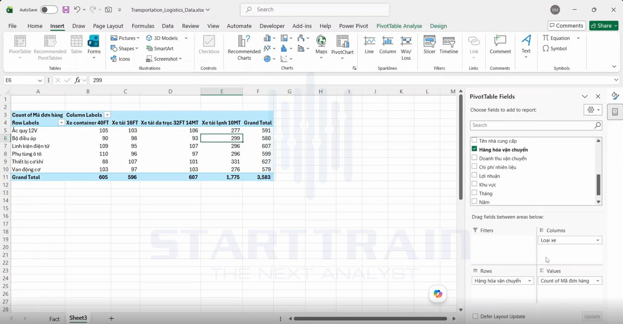Viewport: 623px width, 324px height.
Task: Open the Formulas ribbon tab
Action: tap(143, 26)
